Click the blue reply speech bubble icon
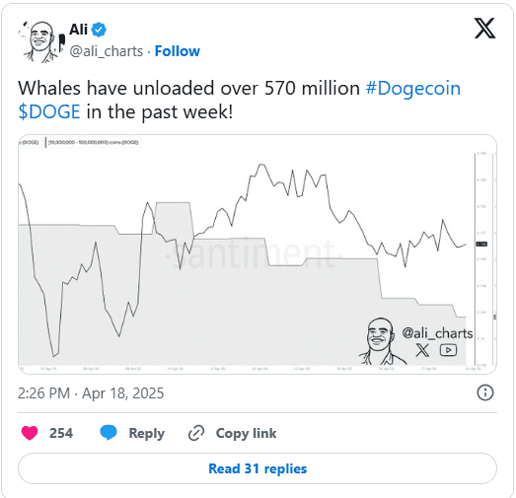516x498 pixels. pyautogui.click(x=109, y=433)
